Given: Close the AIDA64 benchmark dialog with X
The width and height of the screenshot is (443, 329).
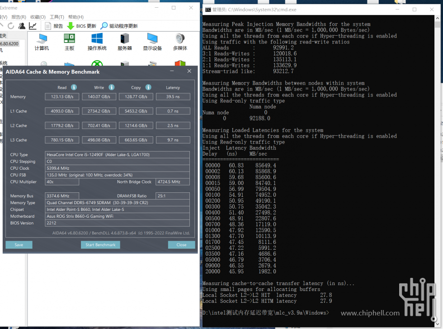Looking at the screenshot, I should [189, 71].
